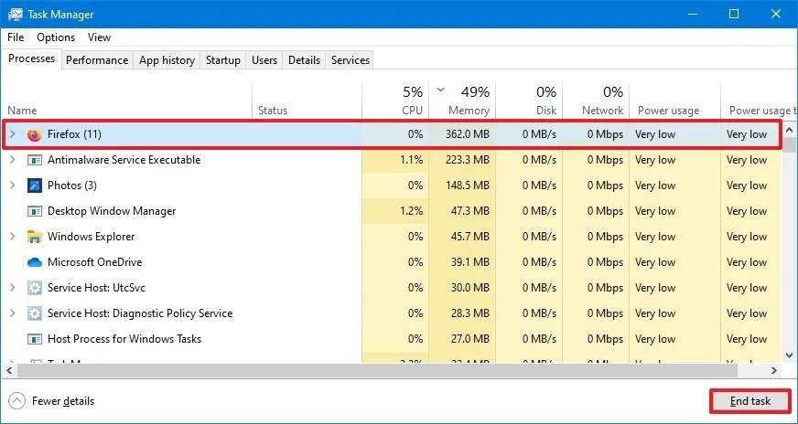
Task: Click the Desktop Window Manager icon
Action: pyautogui.click(x=35, y=211)
